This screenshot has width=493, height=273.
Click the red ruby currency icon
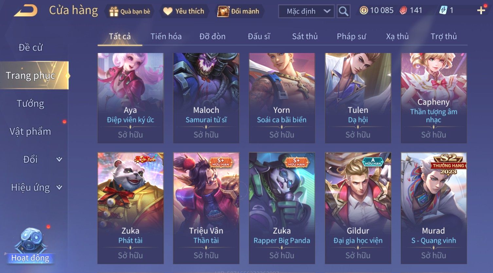pyautogui.click(x=403, y=10)
